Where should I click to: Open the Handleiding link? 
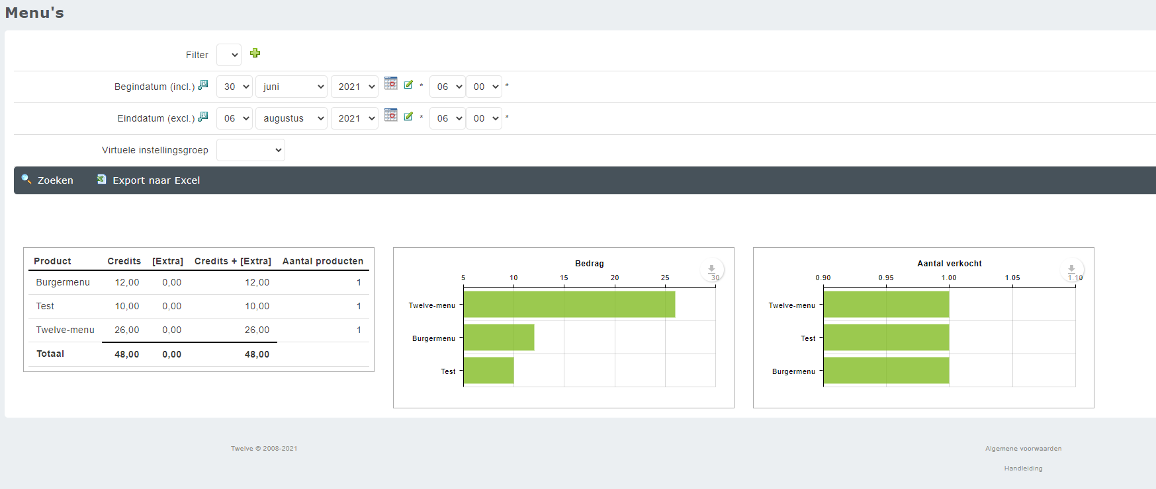(x=1023, y=469)
